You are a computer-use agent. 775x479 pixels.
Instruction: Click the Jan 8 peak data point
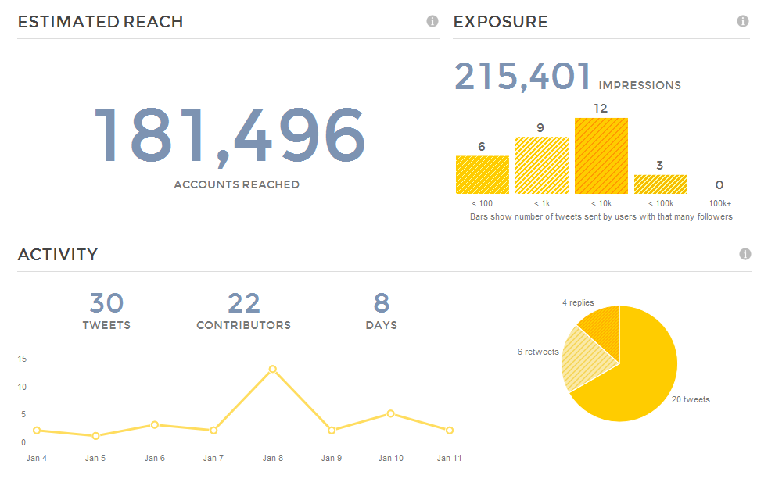272,369
